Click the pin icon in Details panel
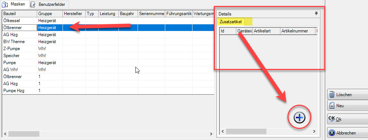This screenshot has height=140, width=368. 316,14
